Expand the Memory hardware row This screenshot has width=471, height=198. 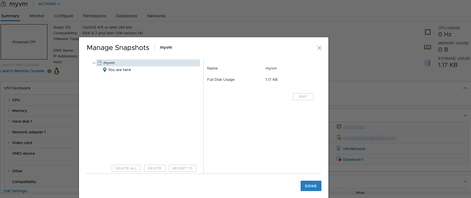(x=9, y=111)
